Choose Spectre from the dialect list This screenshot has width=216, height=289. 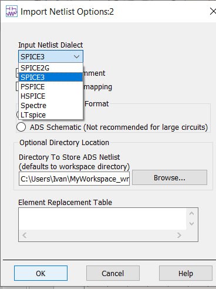click(x=50, y=105)
